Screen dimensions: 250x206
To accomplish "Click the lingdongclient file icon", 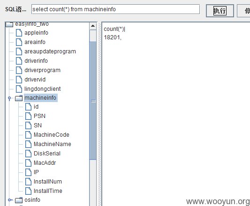I will pos(19,89).
